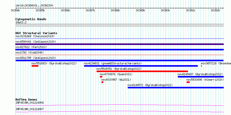Click the 30388k ruler label

[x=115, y=10]
